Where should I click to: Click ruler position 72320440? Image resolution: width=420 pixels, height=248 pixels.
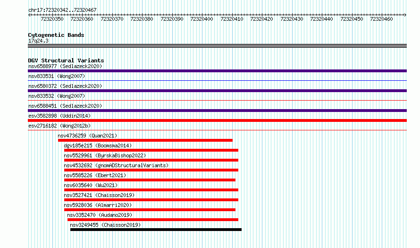(x=321, y=19)
